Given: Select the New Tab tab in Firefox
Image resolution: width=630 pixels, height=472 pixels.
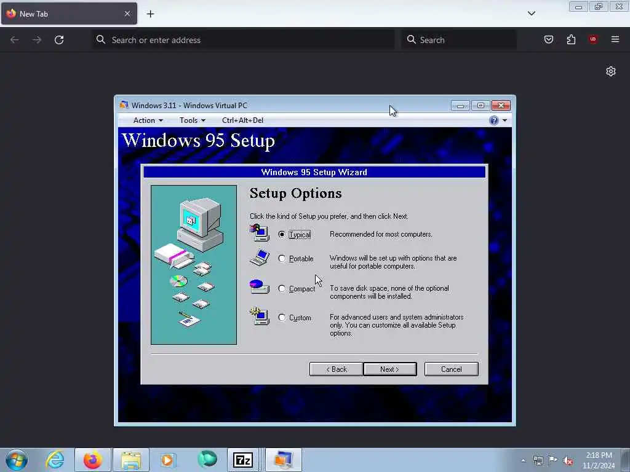Looking at the screenshot, I should point(69,14).
